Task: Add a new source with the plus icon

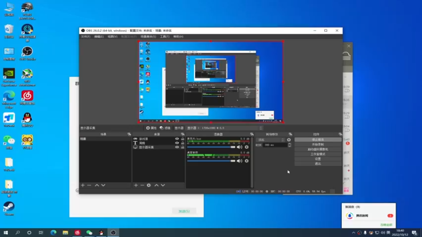Action: (136, 185)
